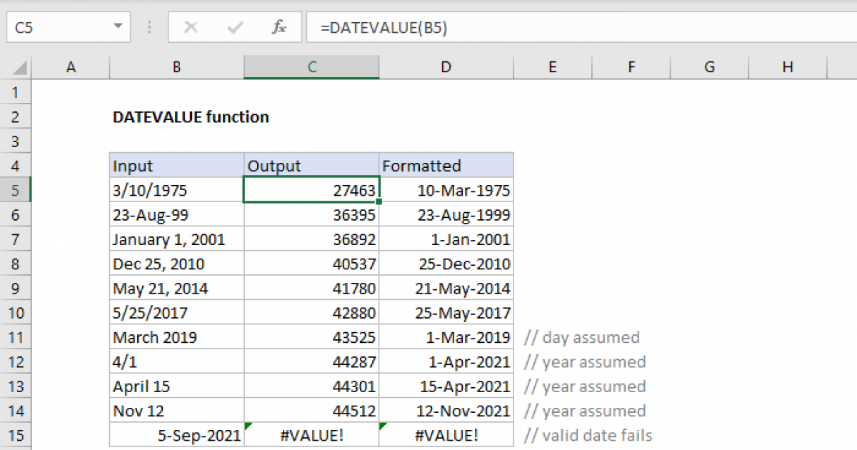Click the formula bar options dots handle
The height and width of the screenshot is (450, 857).
149,28
